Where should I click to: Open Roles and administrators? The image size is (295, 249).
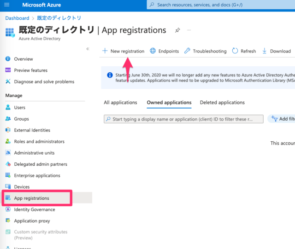(x=39, y=141)
